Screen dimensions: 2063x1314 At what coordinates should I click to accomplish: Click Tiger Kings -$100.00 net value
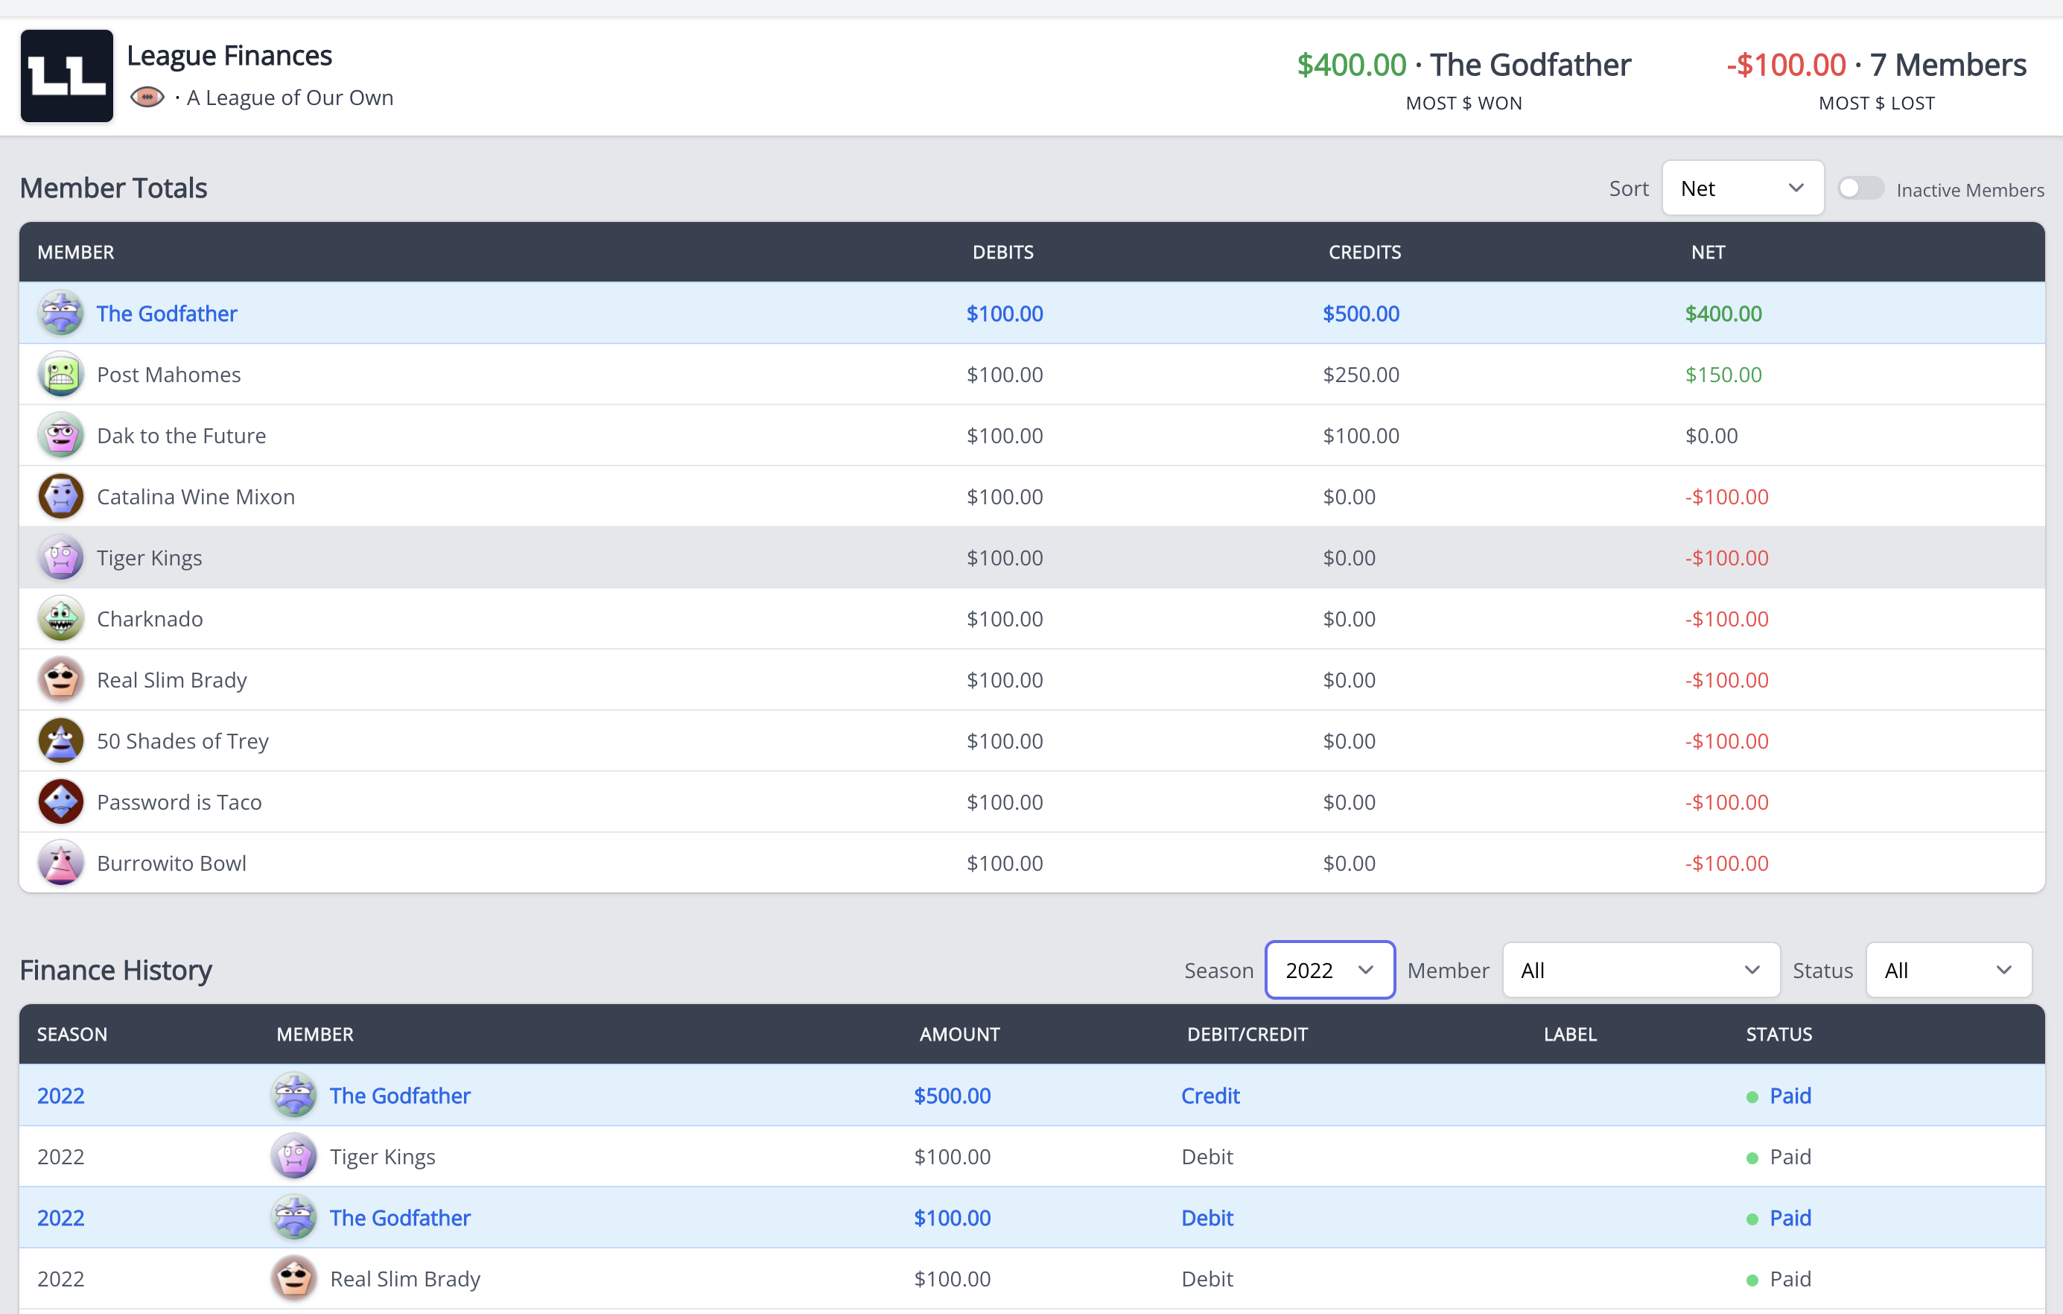pyautogui.click(x=1726, y=558)
